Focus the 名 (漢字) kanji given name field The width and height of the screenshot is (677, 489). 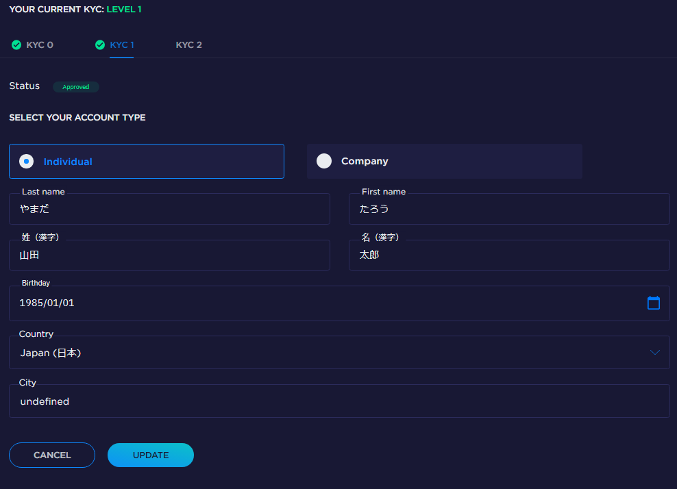tap(509, 255)
